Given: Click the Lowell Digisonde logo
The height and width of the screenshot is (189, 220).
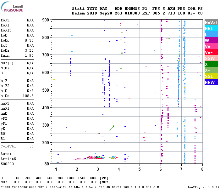Looking at the screenshot, I should coord(12,7).
